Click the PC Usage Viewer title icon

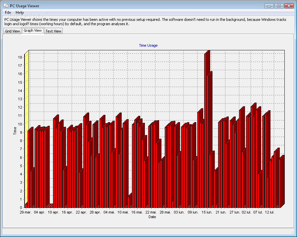click(x=6, y=6)
